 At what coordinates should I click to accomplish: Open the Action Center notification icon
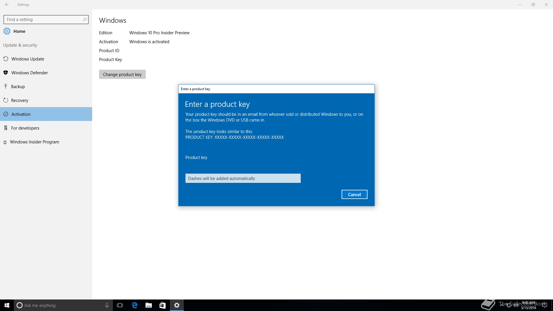click(x=544, y=305)
